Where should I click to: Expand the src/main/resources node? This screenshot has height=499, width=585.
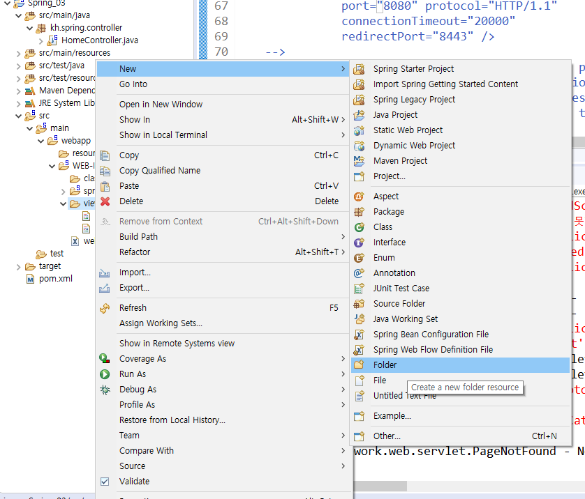[18, 54]
